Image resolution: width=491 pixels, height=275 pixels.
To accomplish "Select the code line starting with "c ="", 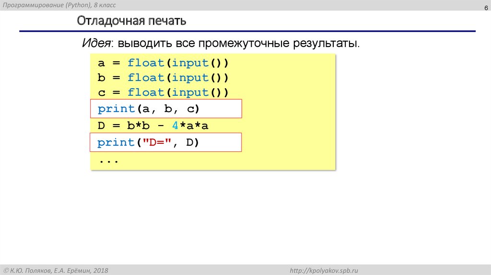I will [x=163, y=92].
